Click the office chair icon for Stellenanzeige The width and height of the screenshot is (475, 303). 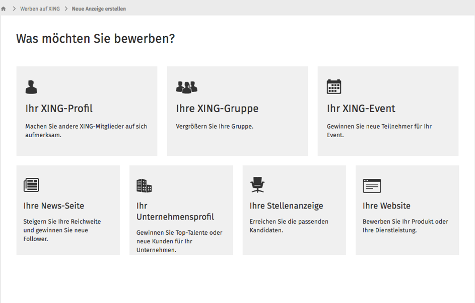point(257,185)
